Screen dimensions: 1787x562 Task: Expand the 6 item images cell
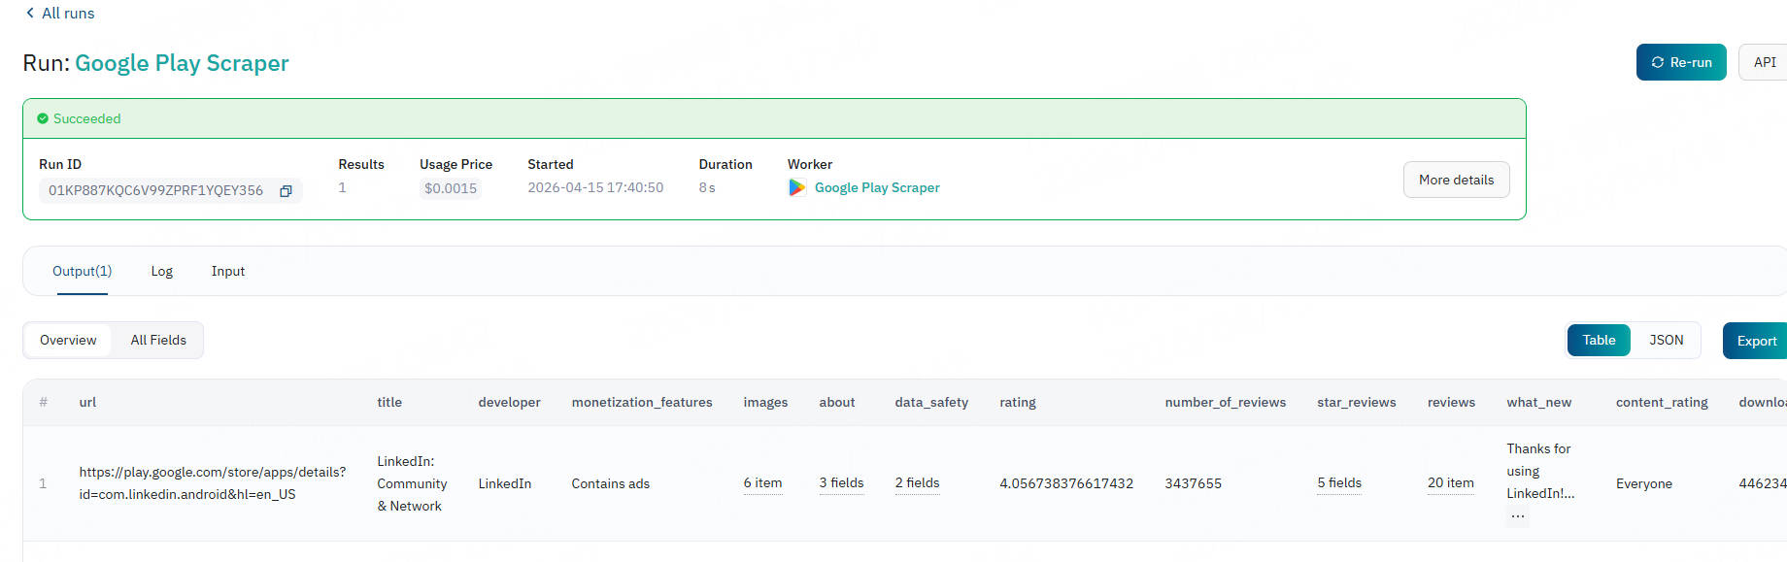pyautogui.click(x=762, y=482)
